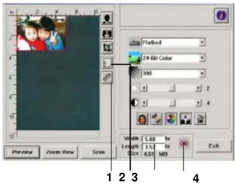Click the Scan button
The width and height of the screenshot is (236, 184).
[99, 152]
